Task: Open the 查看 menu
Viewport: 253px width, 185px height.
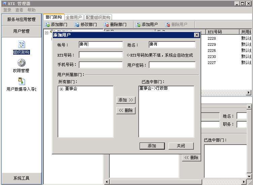Action: coord(19,10)
